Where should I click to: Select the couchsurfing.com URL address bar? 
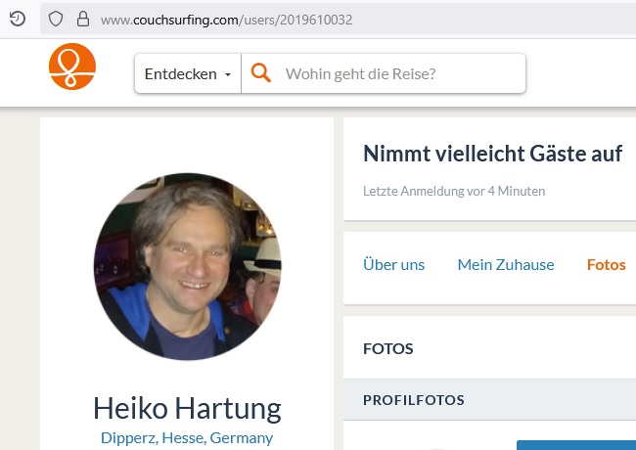(342, 19)
